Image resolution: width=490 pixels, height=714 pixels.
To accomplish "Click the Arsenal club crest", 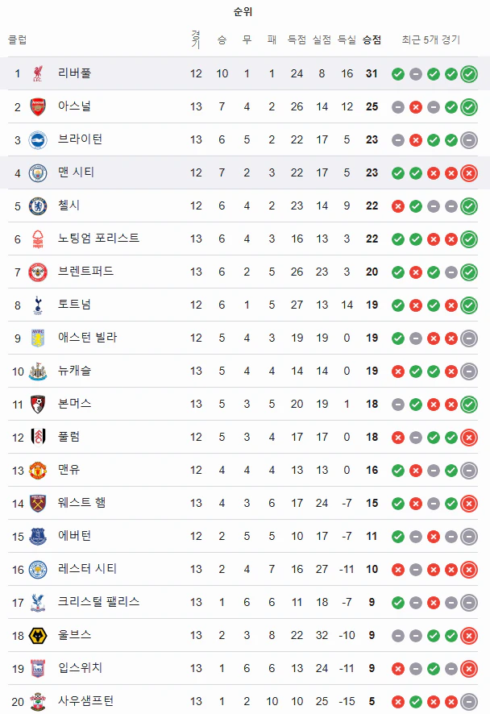I will [38, 106].
